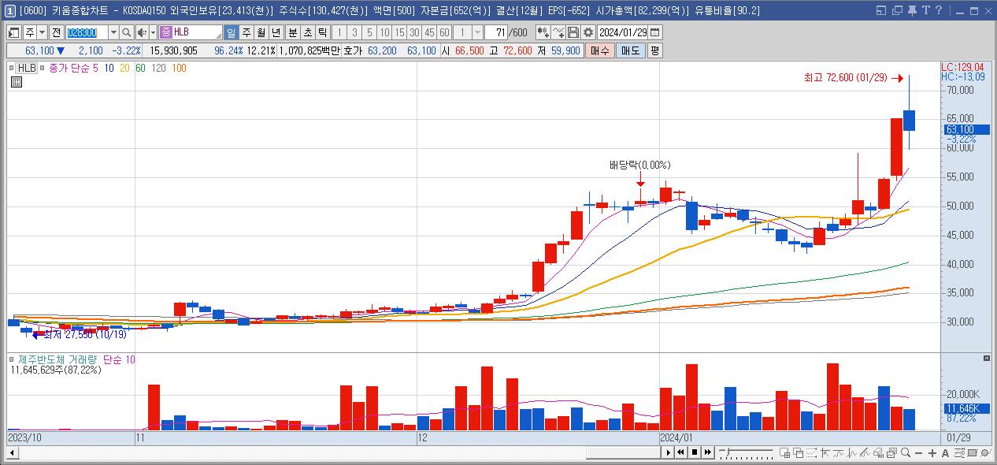The image size is (997, 465).
Task: Select the 일 (daily) period toggle
Action: pyautogui.click(x=231, y=32)
